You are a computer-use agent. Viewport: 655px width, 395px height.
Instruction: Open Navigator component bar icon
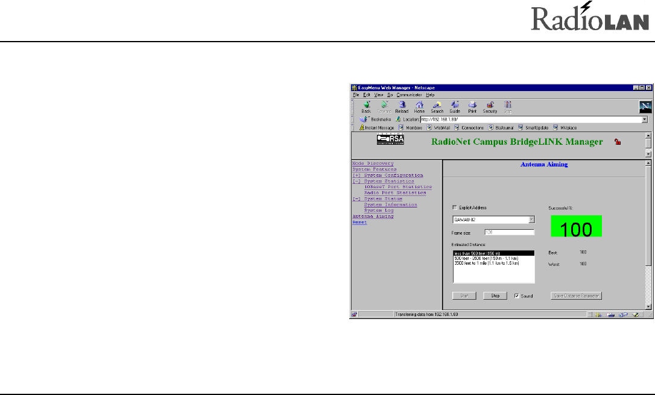pyautogui.click(x=598, y=314)
